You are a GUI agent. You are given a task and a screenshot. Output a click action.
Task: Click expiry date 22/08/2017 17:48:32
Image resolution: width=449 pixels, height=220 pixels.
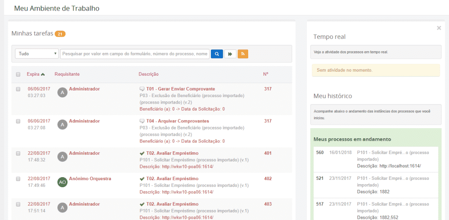(x=39, y=156)
